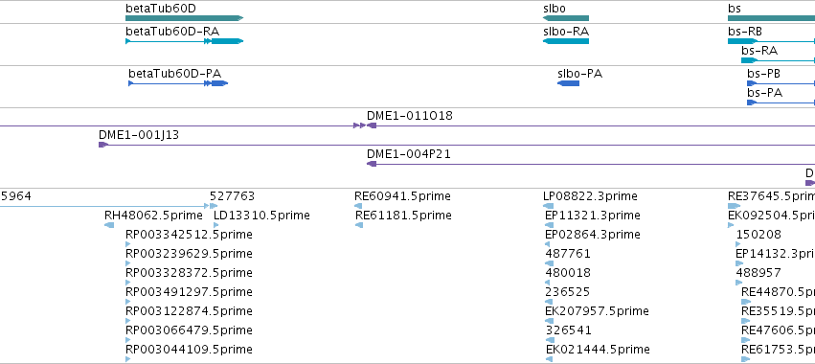This screenshot has width=815, height=364.
Task: Select the betaTub60D gene bar
Action: click(x=185, y=18)
